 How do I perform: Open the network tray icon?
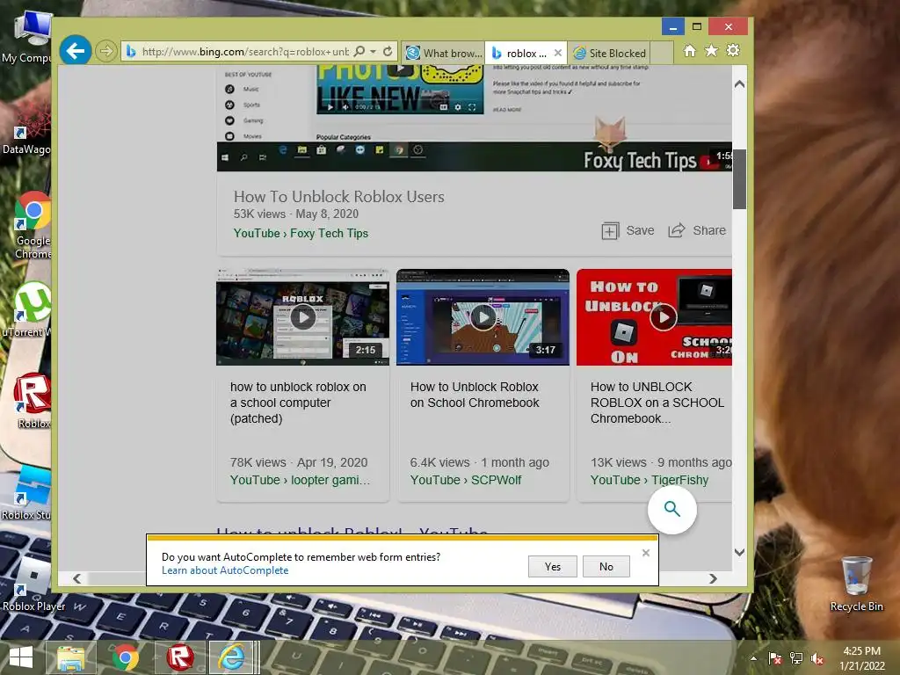click(x=796, y=658)
